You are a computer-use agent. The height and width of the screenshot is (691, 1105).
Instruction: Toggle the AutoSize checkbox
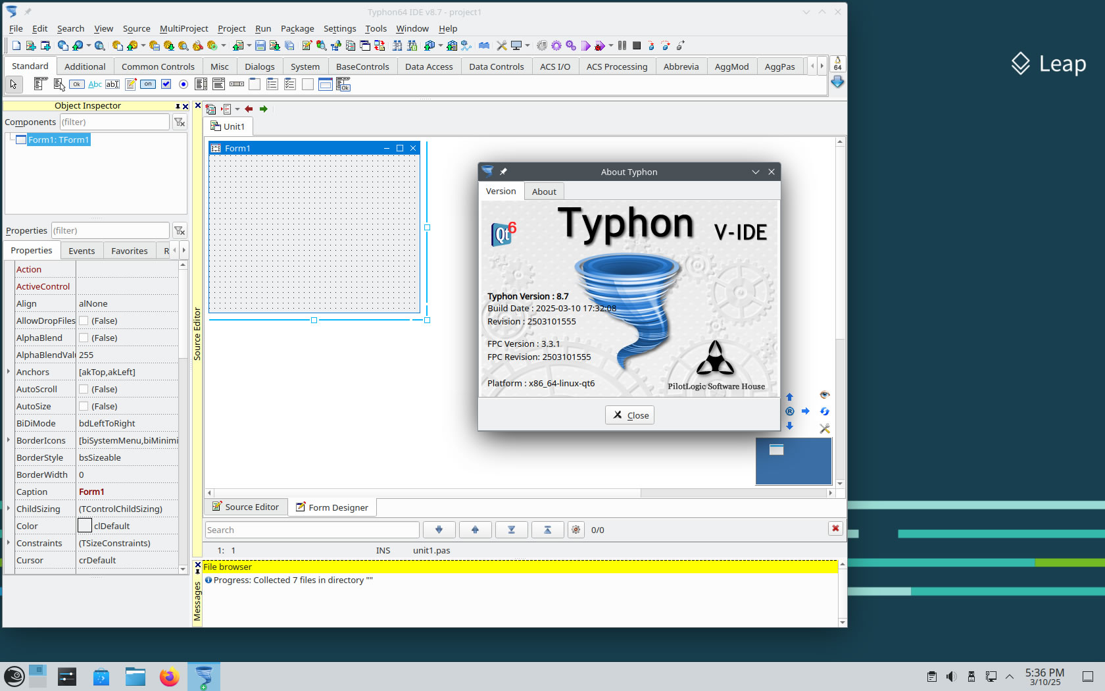(84, 406)
